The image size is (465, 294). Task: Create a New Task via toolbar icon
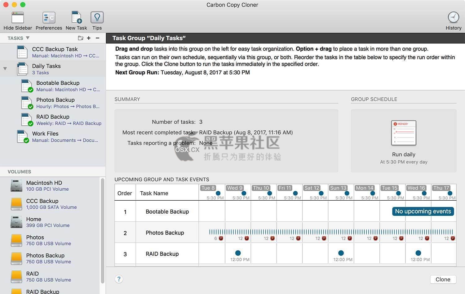pos(76,18)
